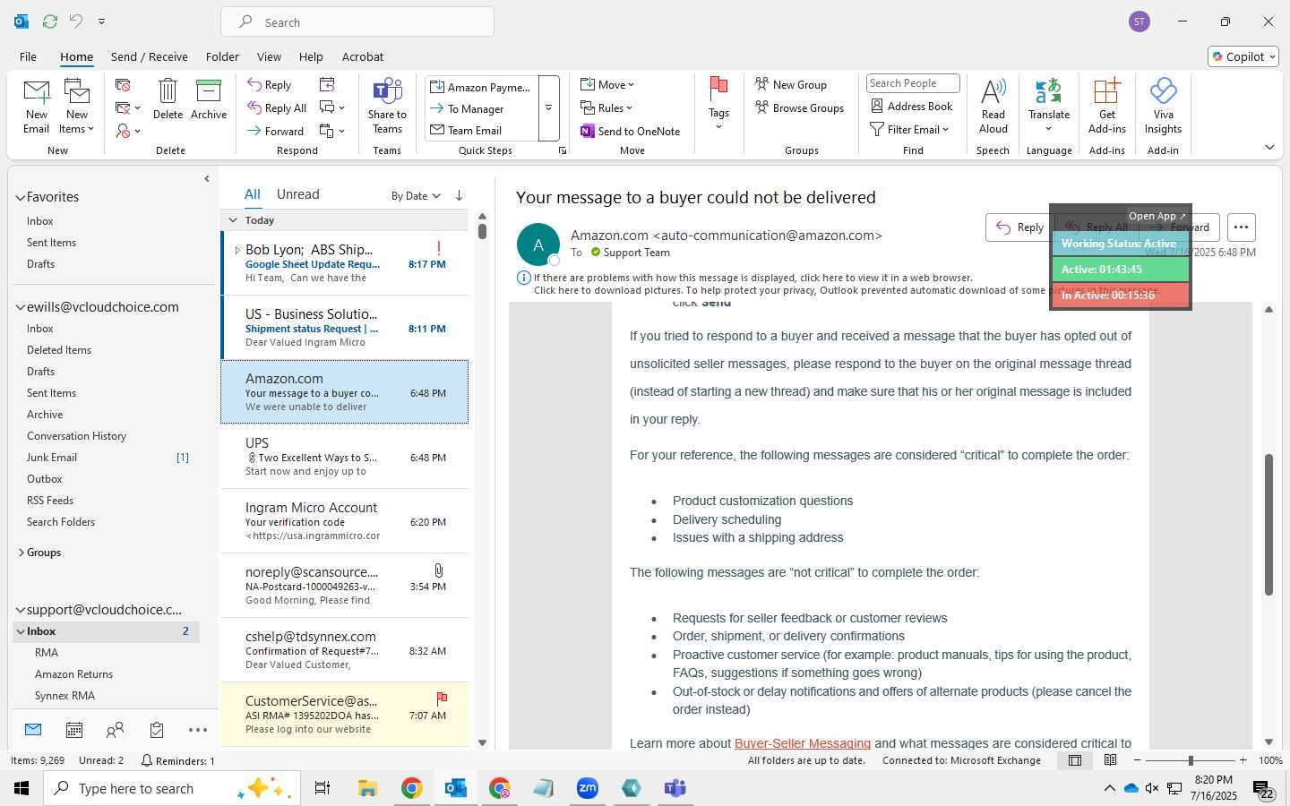Open the Help tab
Image resolution: width=1290 pixels, height=806 pixels.
[x=311, y=56]
